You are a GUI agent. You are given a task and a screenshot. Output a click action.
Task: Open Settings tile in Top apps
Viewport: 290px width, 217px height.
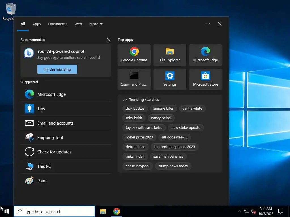[x=170, y=79]
